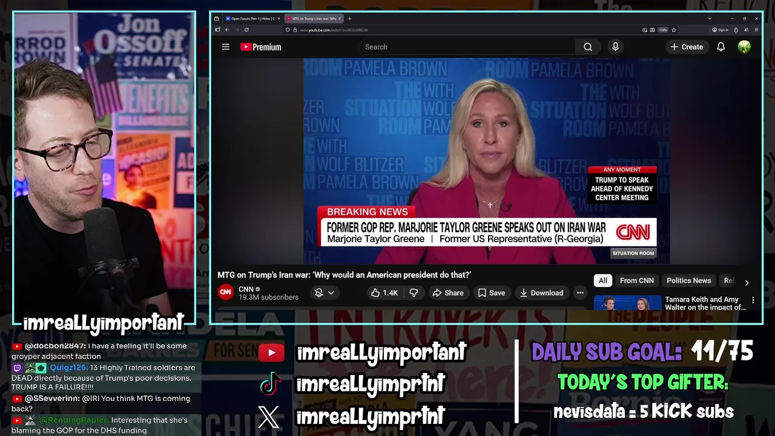The image size is (775, 436).
Task: Go forward in the browser
Action: coord(237,30)
